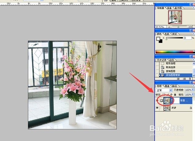Set history brush source box beside 矩形选框

pyautogui.click(x=157, y=64)
